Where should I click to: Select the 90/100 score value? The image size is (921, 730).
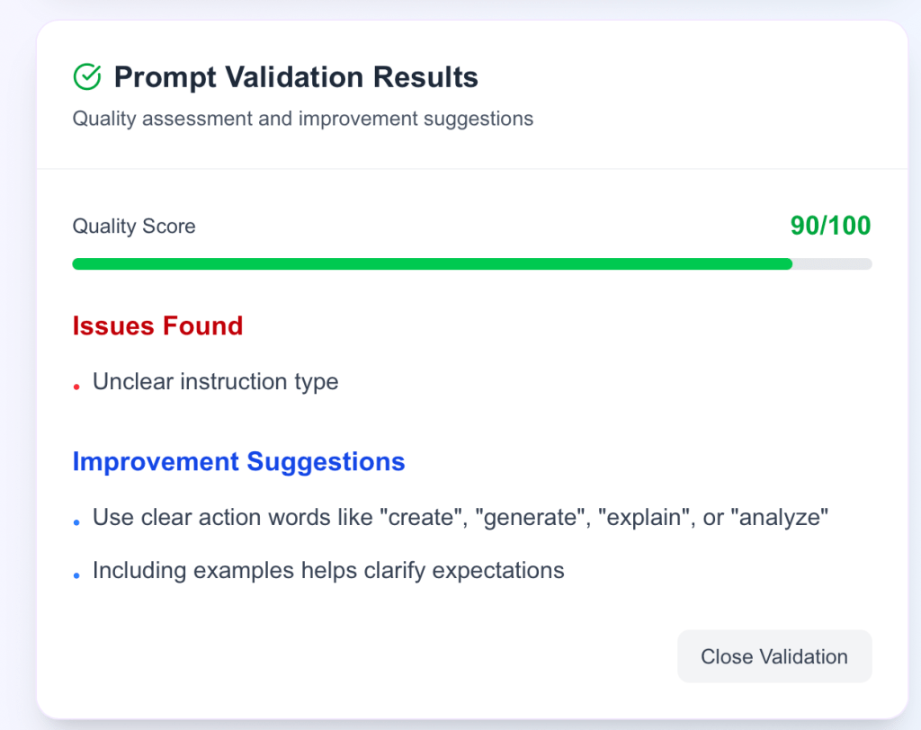coord(830,226)
